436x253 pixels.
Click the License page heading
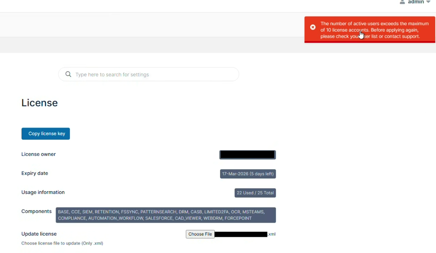point(39,103)
